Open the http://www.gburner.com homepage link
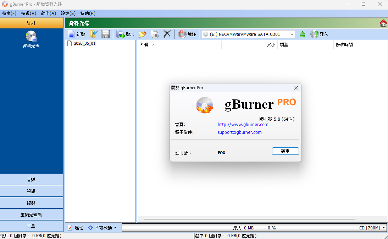This screenshot has height=239, width=388. [x=243, y=125]
